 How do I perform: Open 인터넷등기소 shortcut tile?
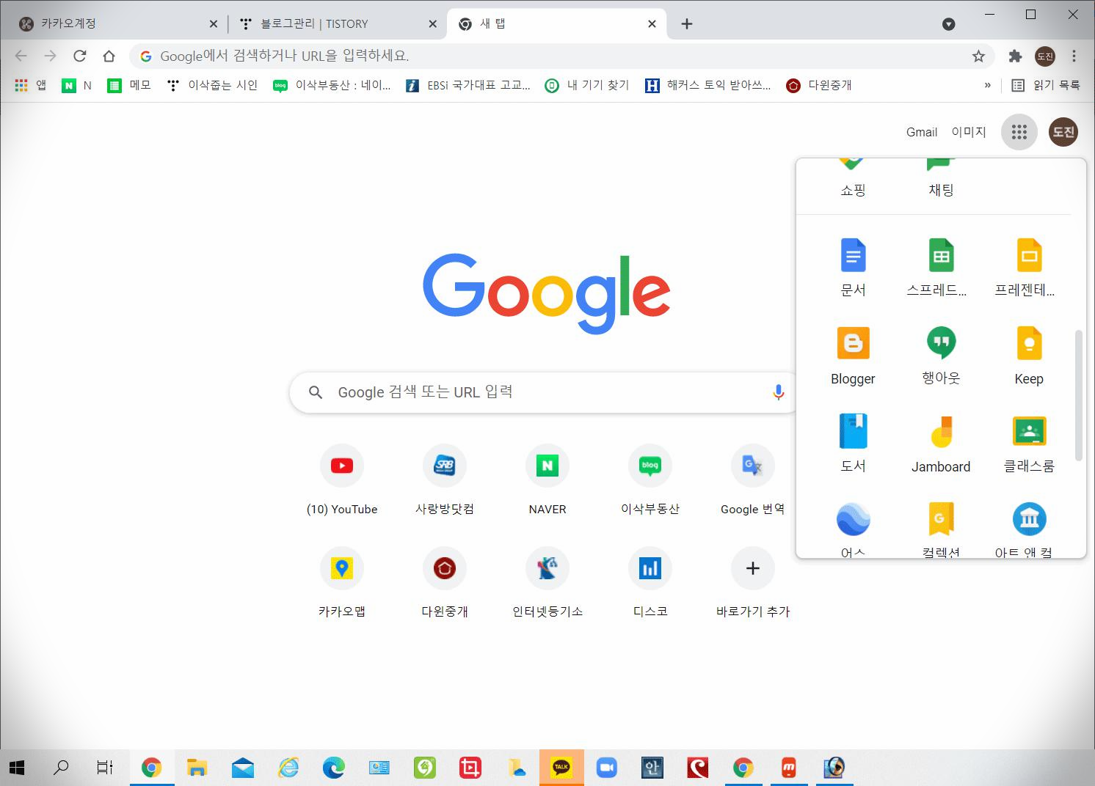547,583
